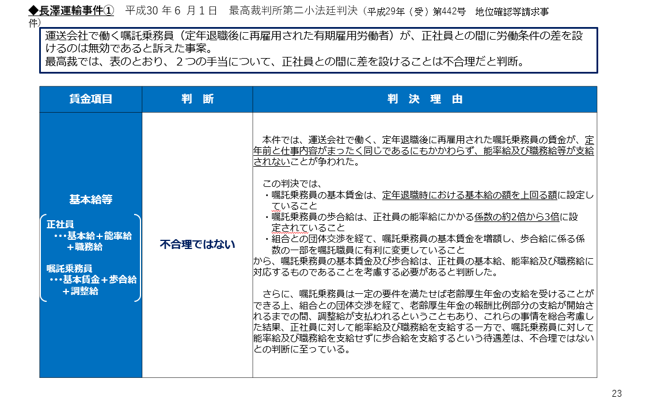The width and height of the screenshot is (646, 410).
Task: Select the "基本給等" wage item label
Action: pos(90,200)
